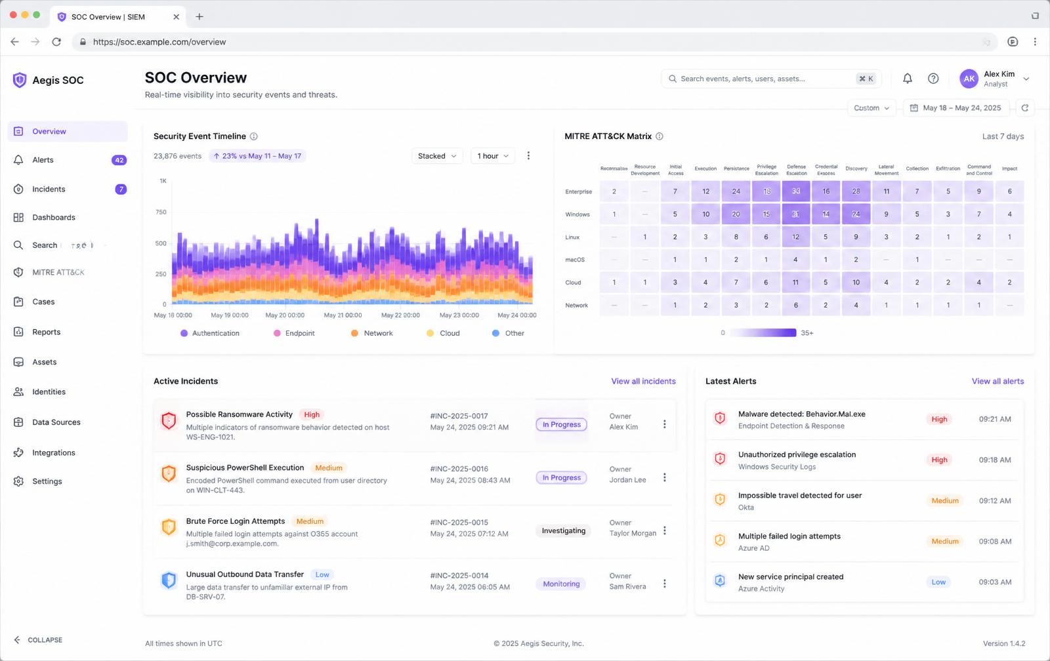
Task: Open the browser three-dot menu
Action: point(1035,42)
